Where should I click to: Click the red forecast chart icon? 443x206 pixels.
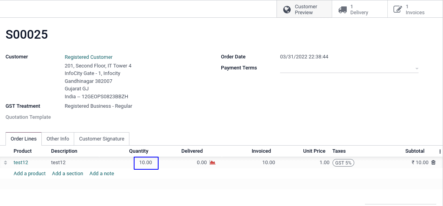click(213, 163)
